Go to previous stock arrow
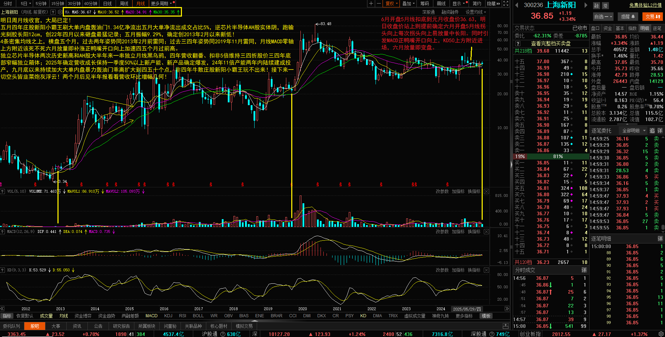The height and width of the screenshot is (337, 665). [517, 5]
